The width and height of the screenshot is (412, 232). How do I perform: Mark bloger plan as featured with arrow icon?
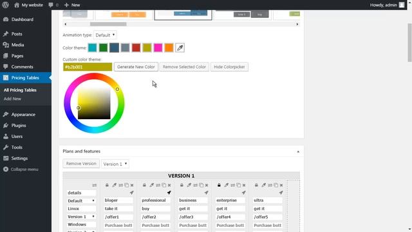pos(131,193)
